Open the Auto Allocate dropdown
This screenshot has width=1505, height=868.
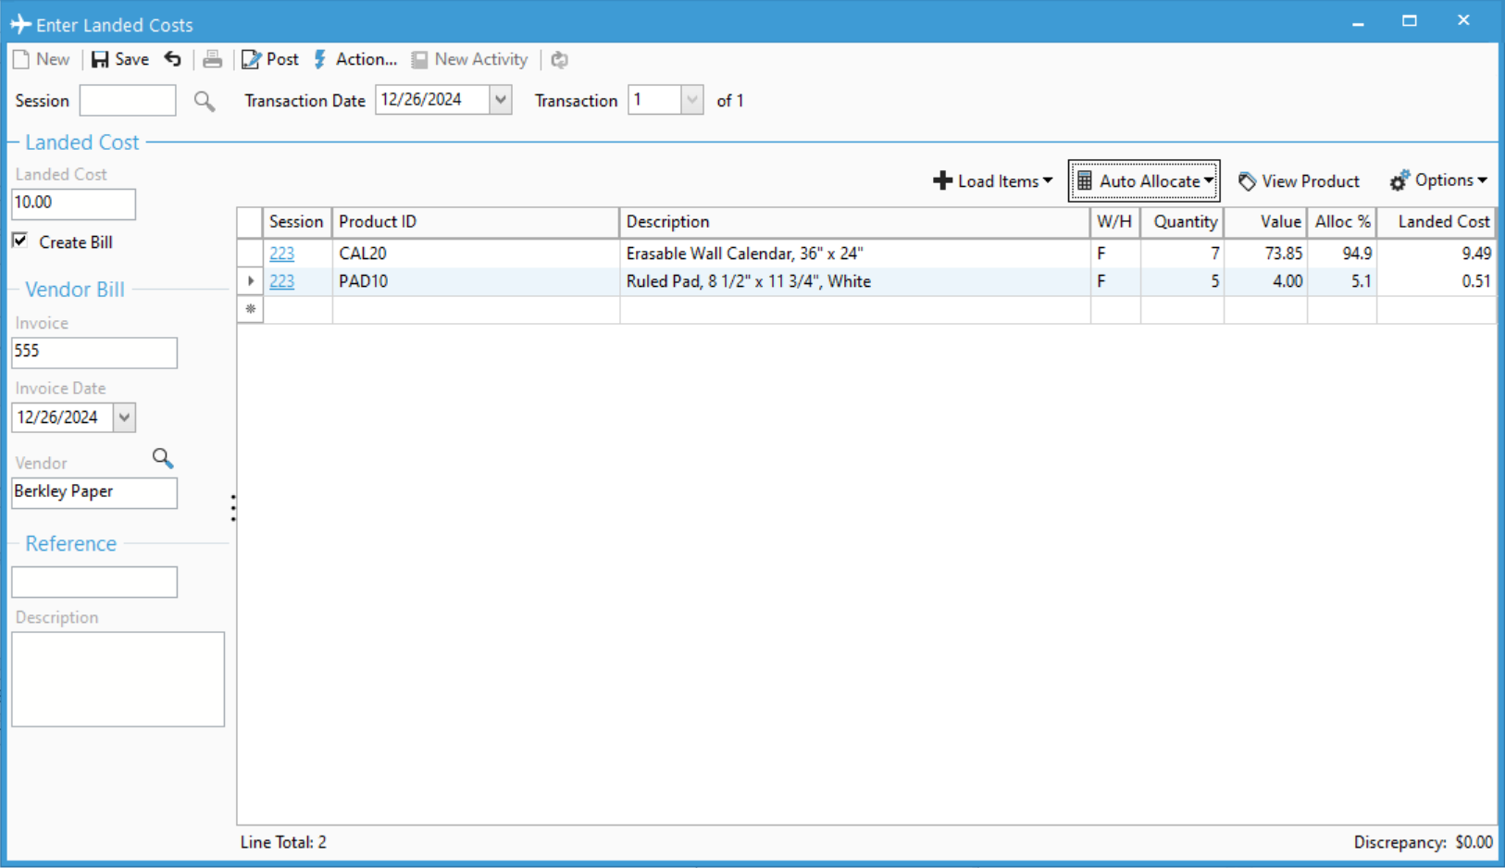coord(1144,181)
